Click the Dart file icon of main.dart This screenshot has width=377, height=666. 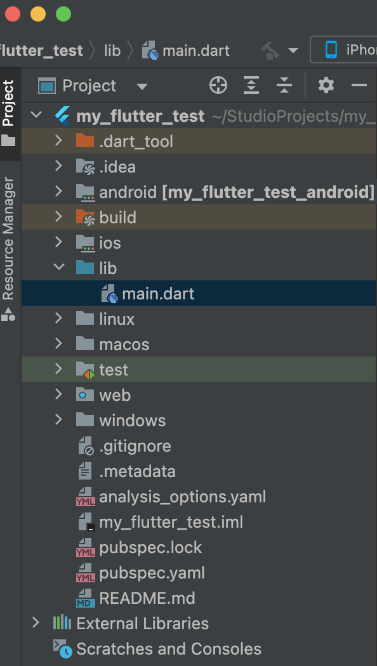pos(109,294)
